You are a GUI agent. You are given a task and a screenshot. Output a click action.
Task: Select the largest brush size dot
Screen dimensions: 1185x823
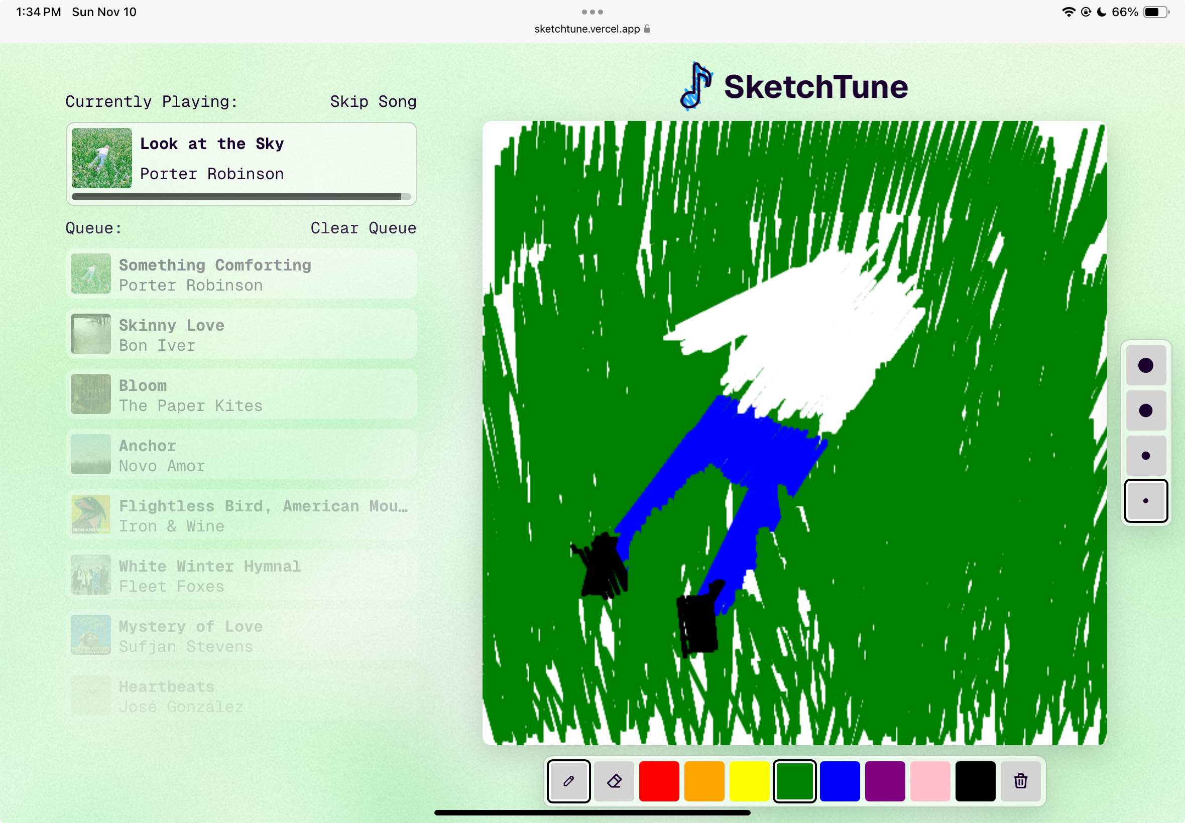[1145, 365]
